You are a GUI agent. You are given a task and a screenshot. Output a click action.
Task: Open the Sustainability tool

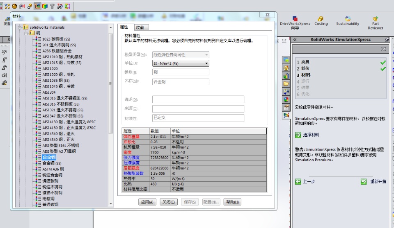[348, 21]
